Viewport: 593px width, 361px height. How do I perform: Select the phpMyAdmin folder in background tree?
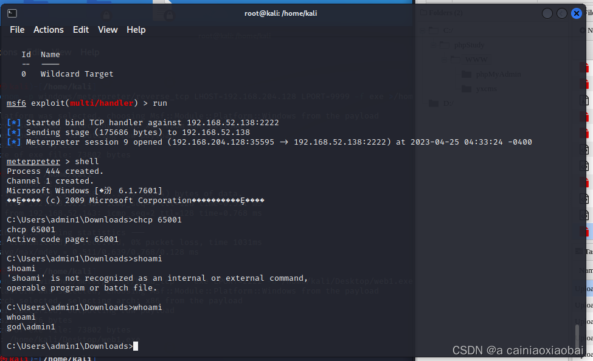(498, 74)
